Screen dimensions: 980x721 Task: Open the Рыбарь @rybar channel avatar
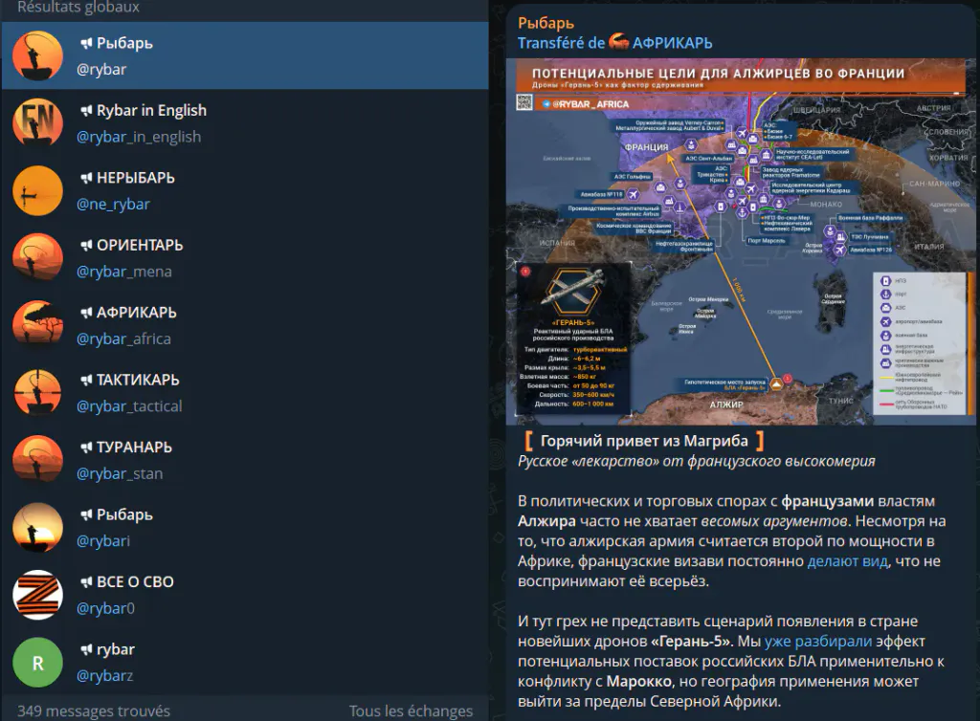point(37,55)
